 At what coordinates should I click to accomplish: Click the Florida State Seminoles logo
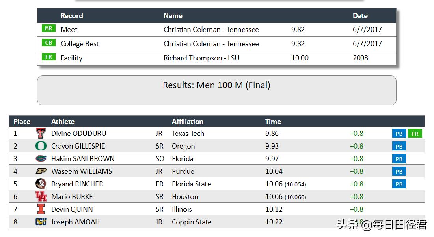coord(41,184)
